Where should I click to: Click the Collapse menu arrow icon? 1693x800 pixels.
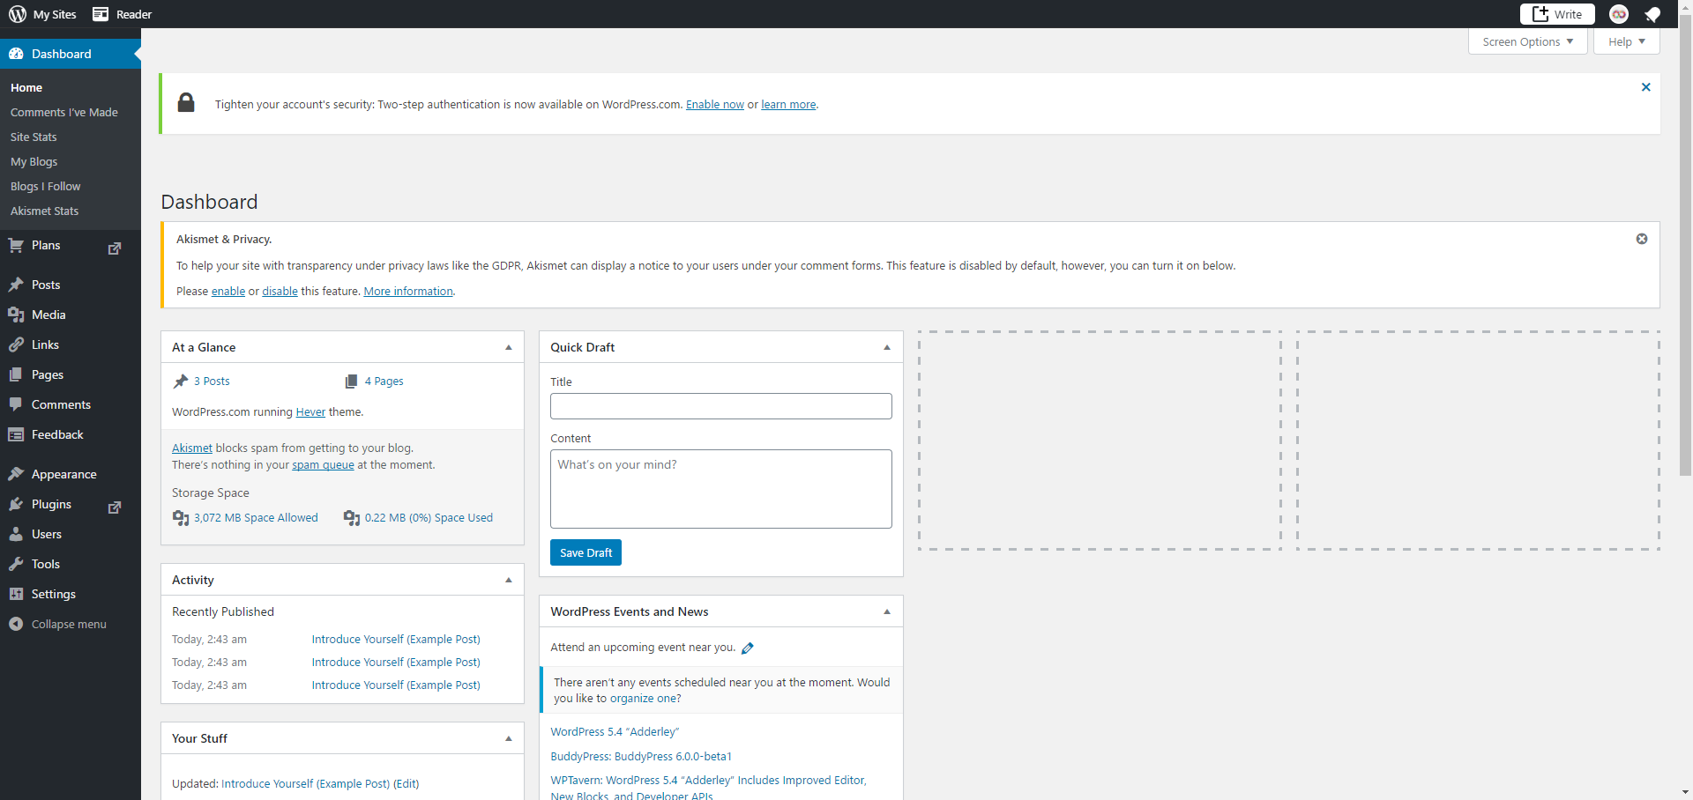pyautogui.click(x=16, y=624)
